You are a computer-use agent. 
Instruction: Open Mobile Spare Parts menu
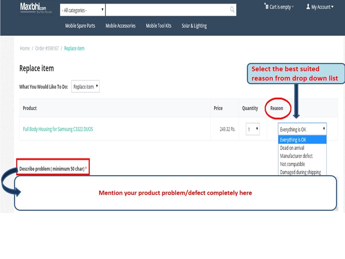[80, 26]
